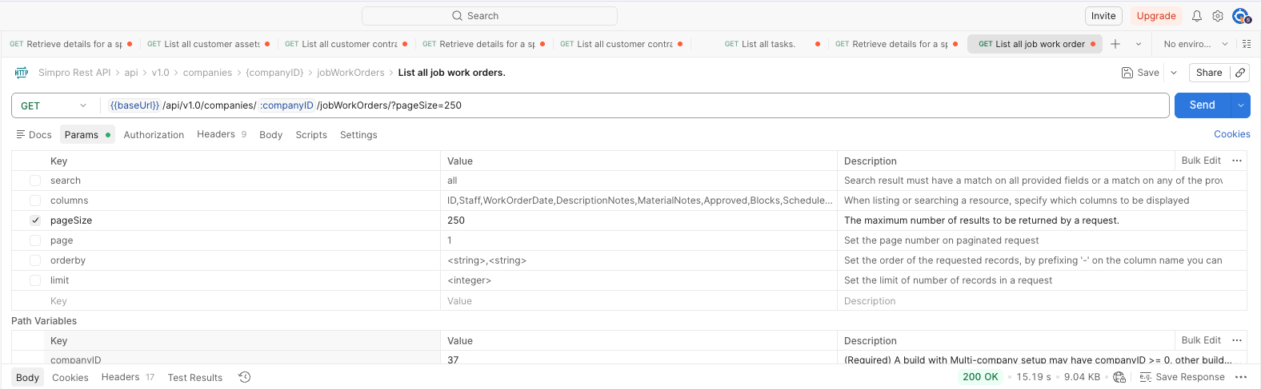Click the Share button

coord(1209,73)
